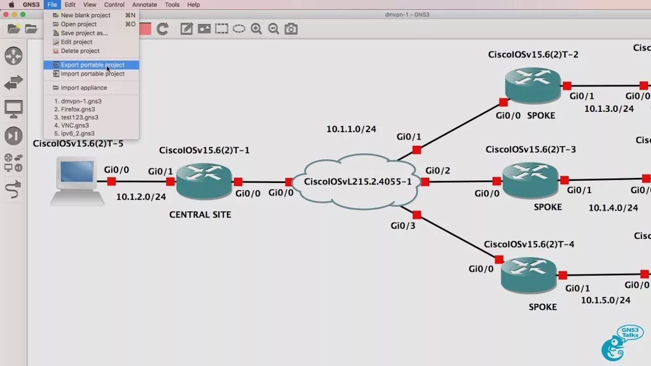Viewport: 651px width, 366px height.
Task: Click the 10.1.4.0/24 network label
Action: [613, 207]
